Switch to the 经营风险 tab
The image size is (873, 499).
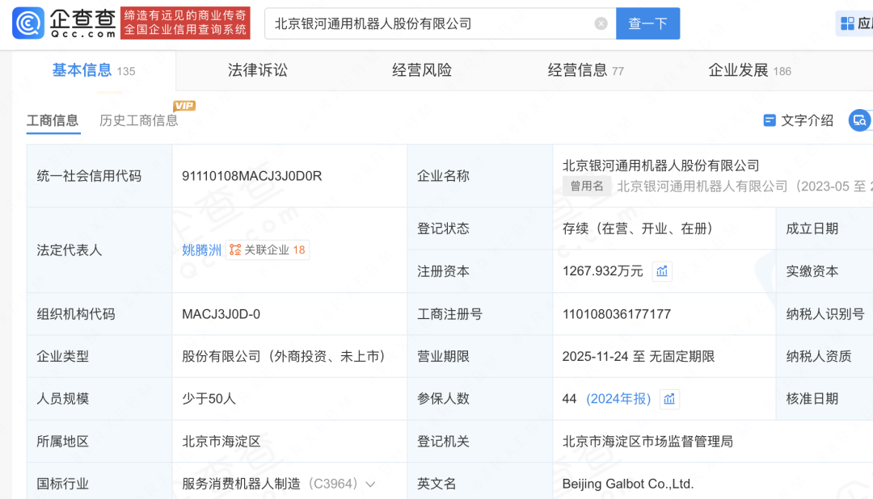(x=421, y=70)
